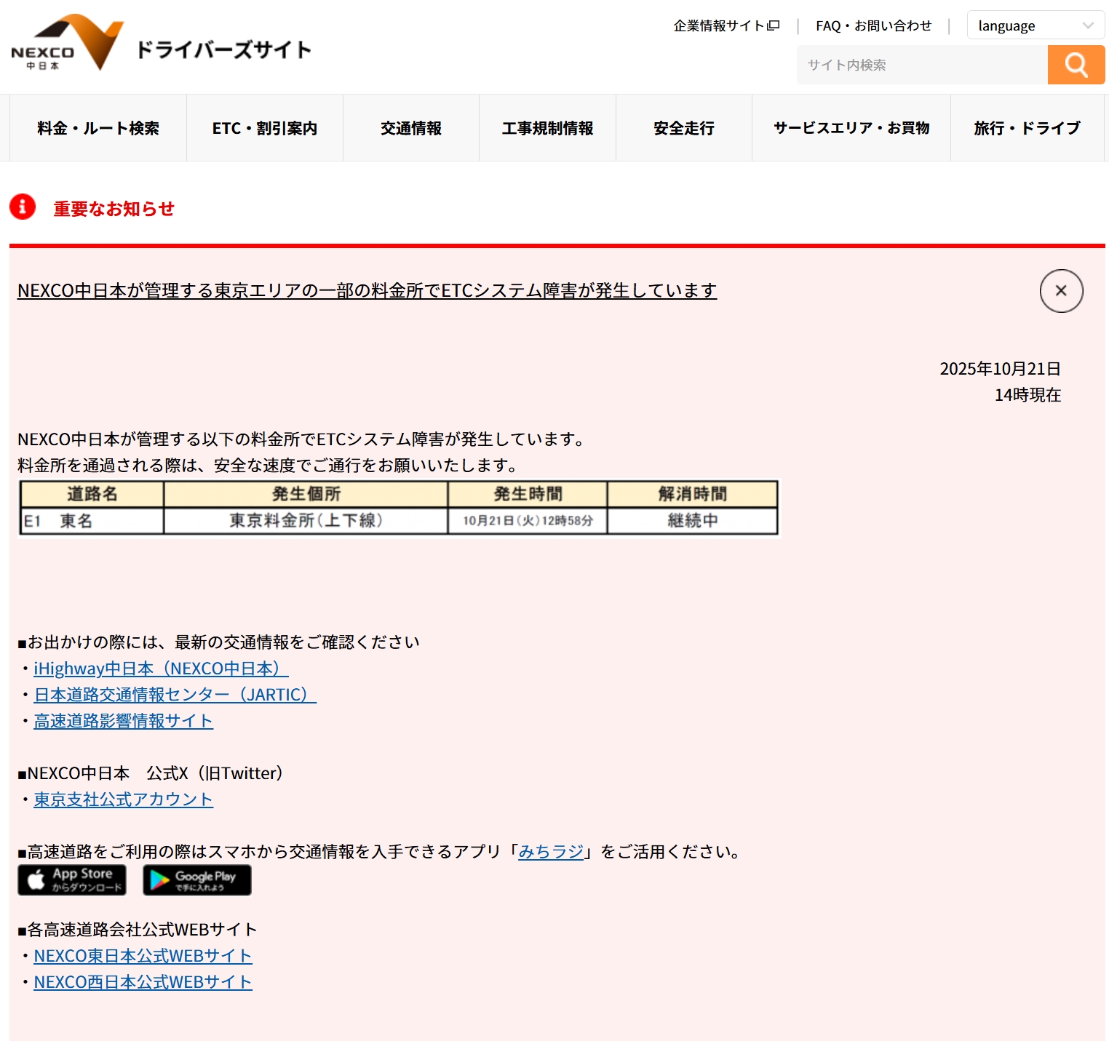
Task: Click the Google Play download badge
Action: pyautogui.click(x=197, y=880)
